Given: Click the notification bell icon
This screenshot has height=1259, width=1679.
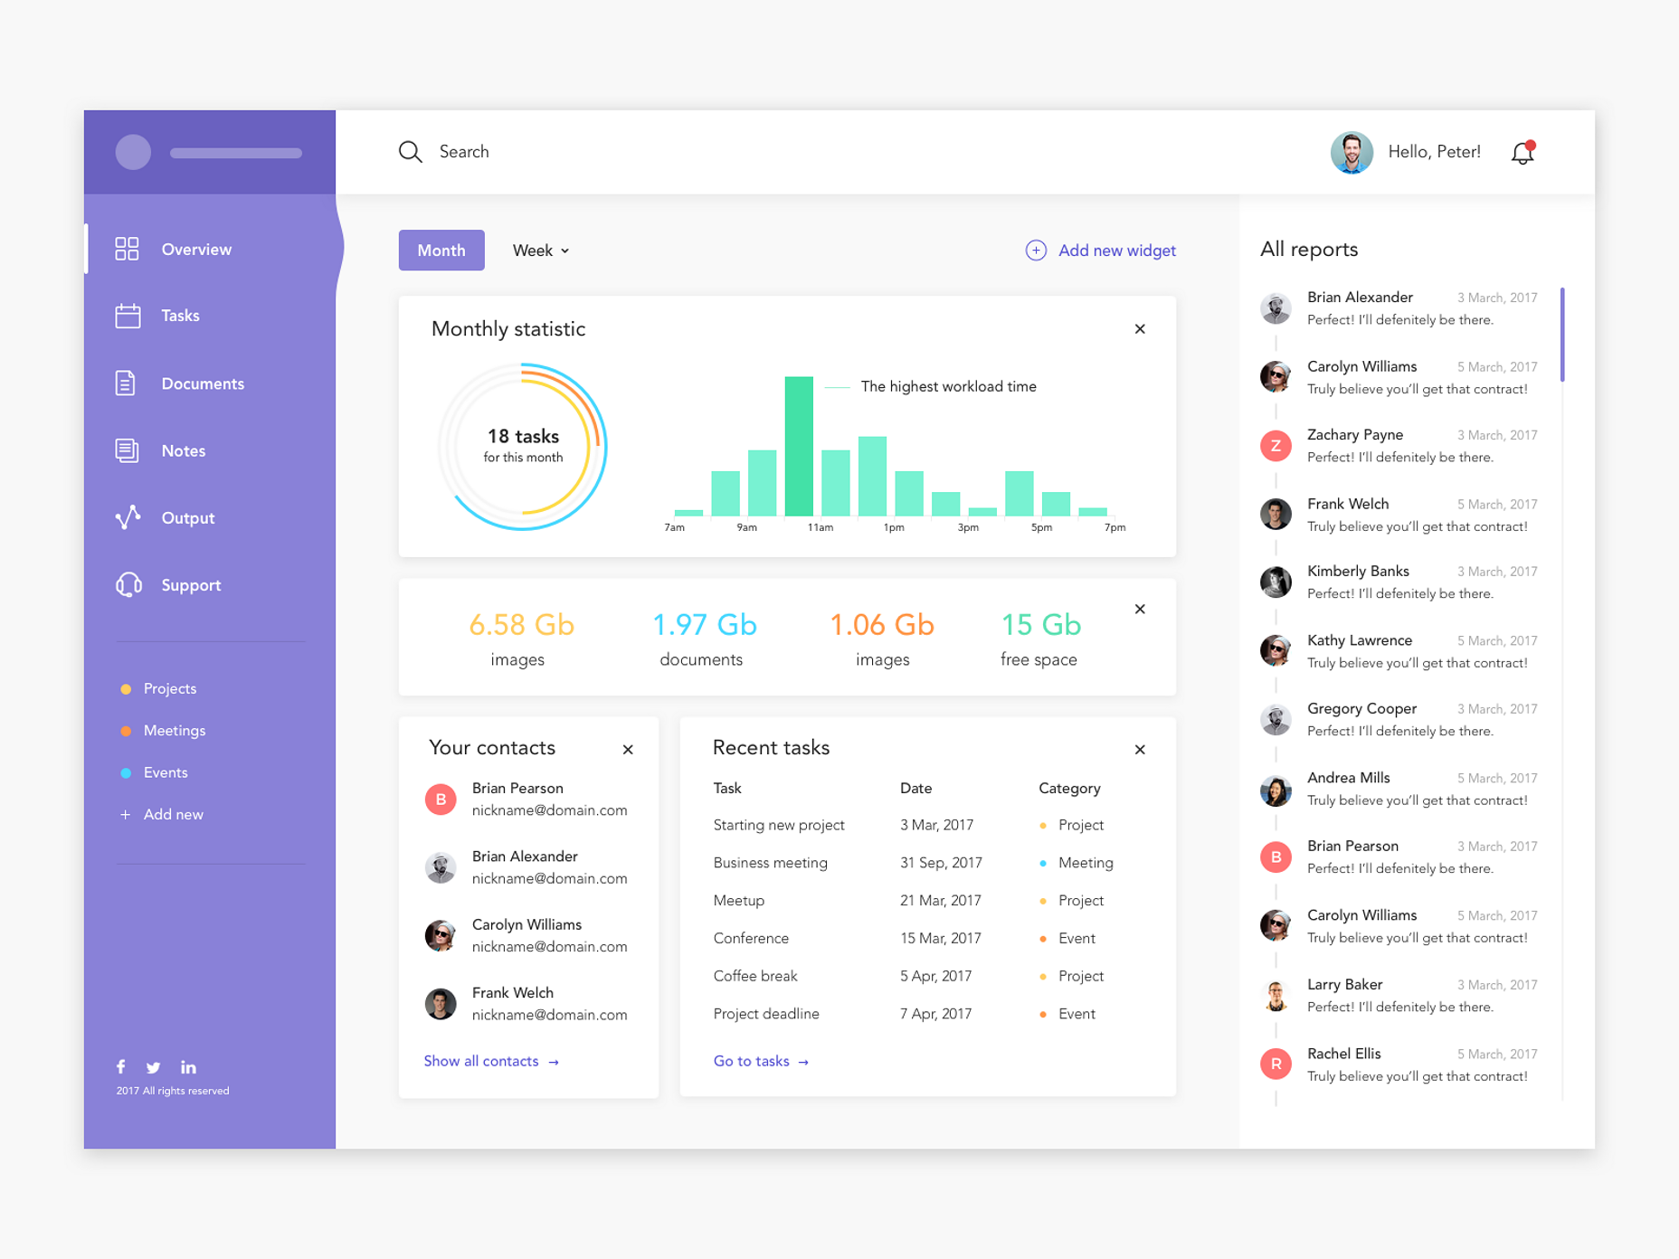Looking at the screenshot, I should (x=1522, y=153).
